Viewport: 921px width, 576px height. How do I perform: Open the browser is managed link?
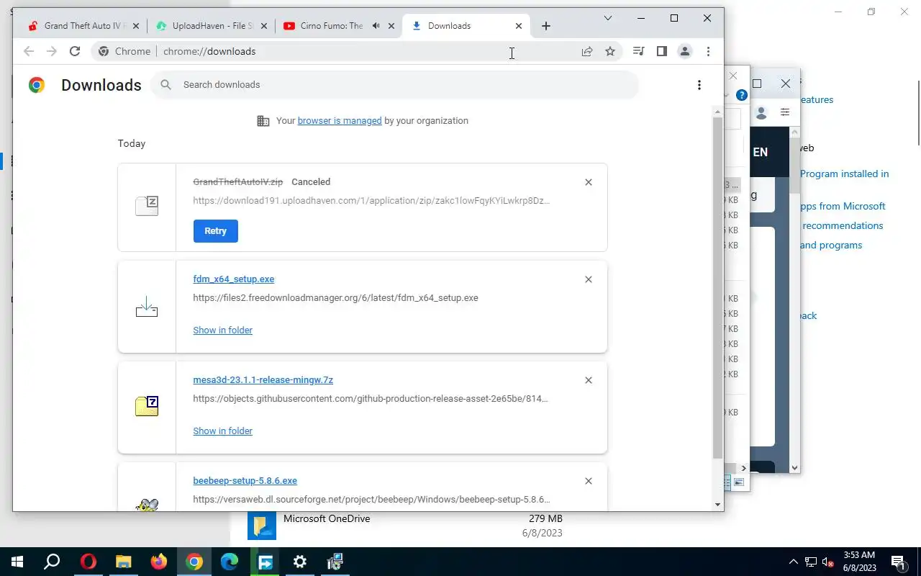(x=340, y=121)
